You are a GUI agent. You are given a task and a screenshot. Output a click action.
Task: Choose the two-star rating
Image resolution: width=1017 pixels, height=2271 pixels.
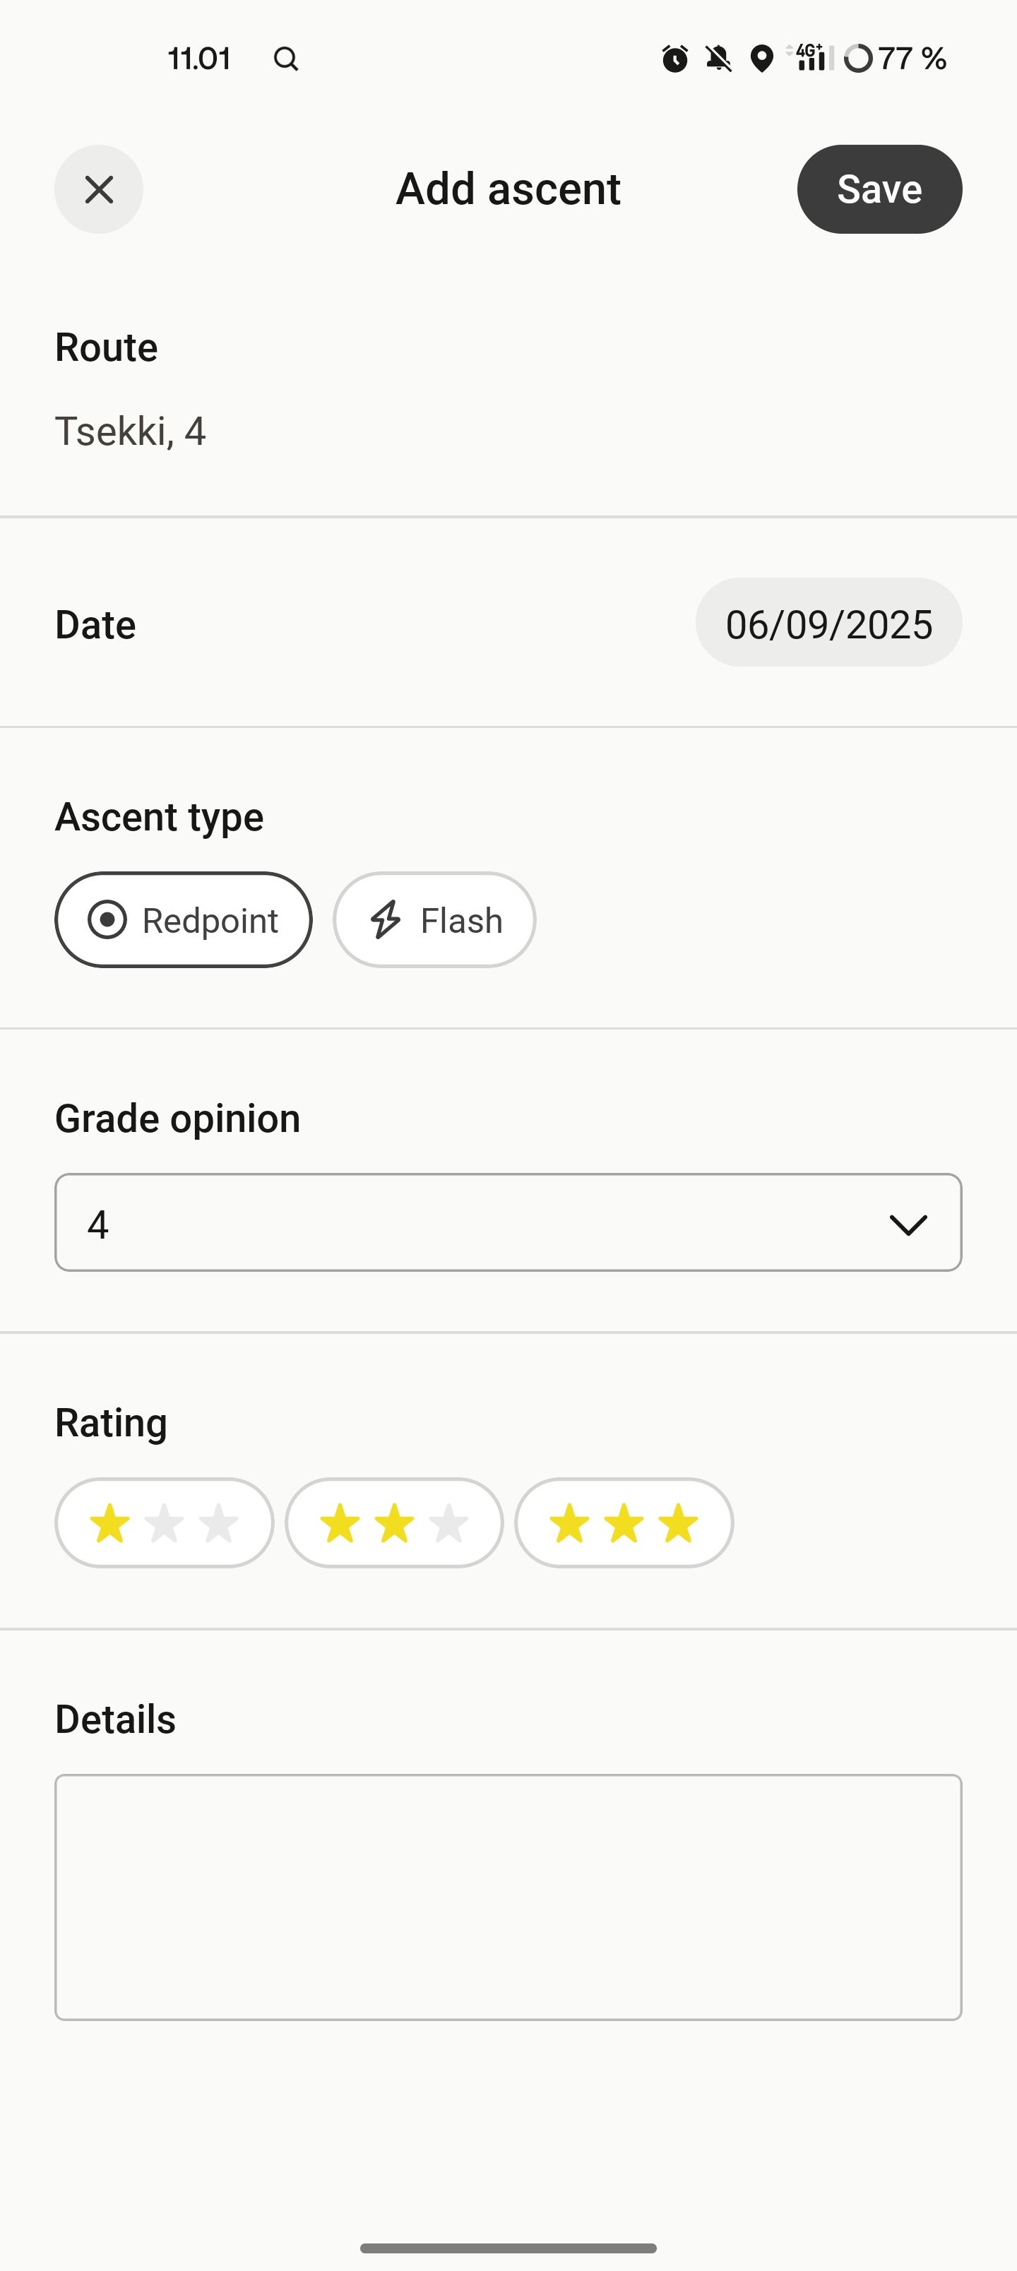pos(394,1522)
